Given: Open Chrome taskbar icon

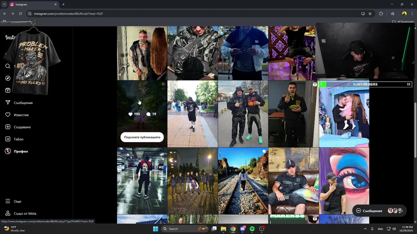Looking at the screenshot, I should pos(233,229).
